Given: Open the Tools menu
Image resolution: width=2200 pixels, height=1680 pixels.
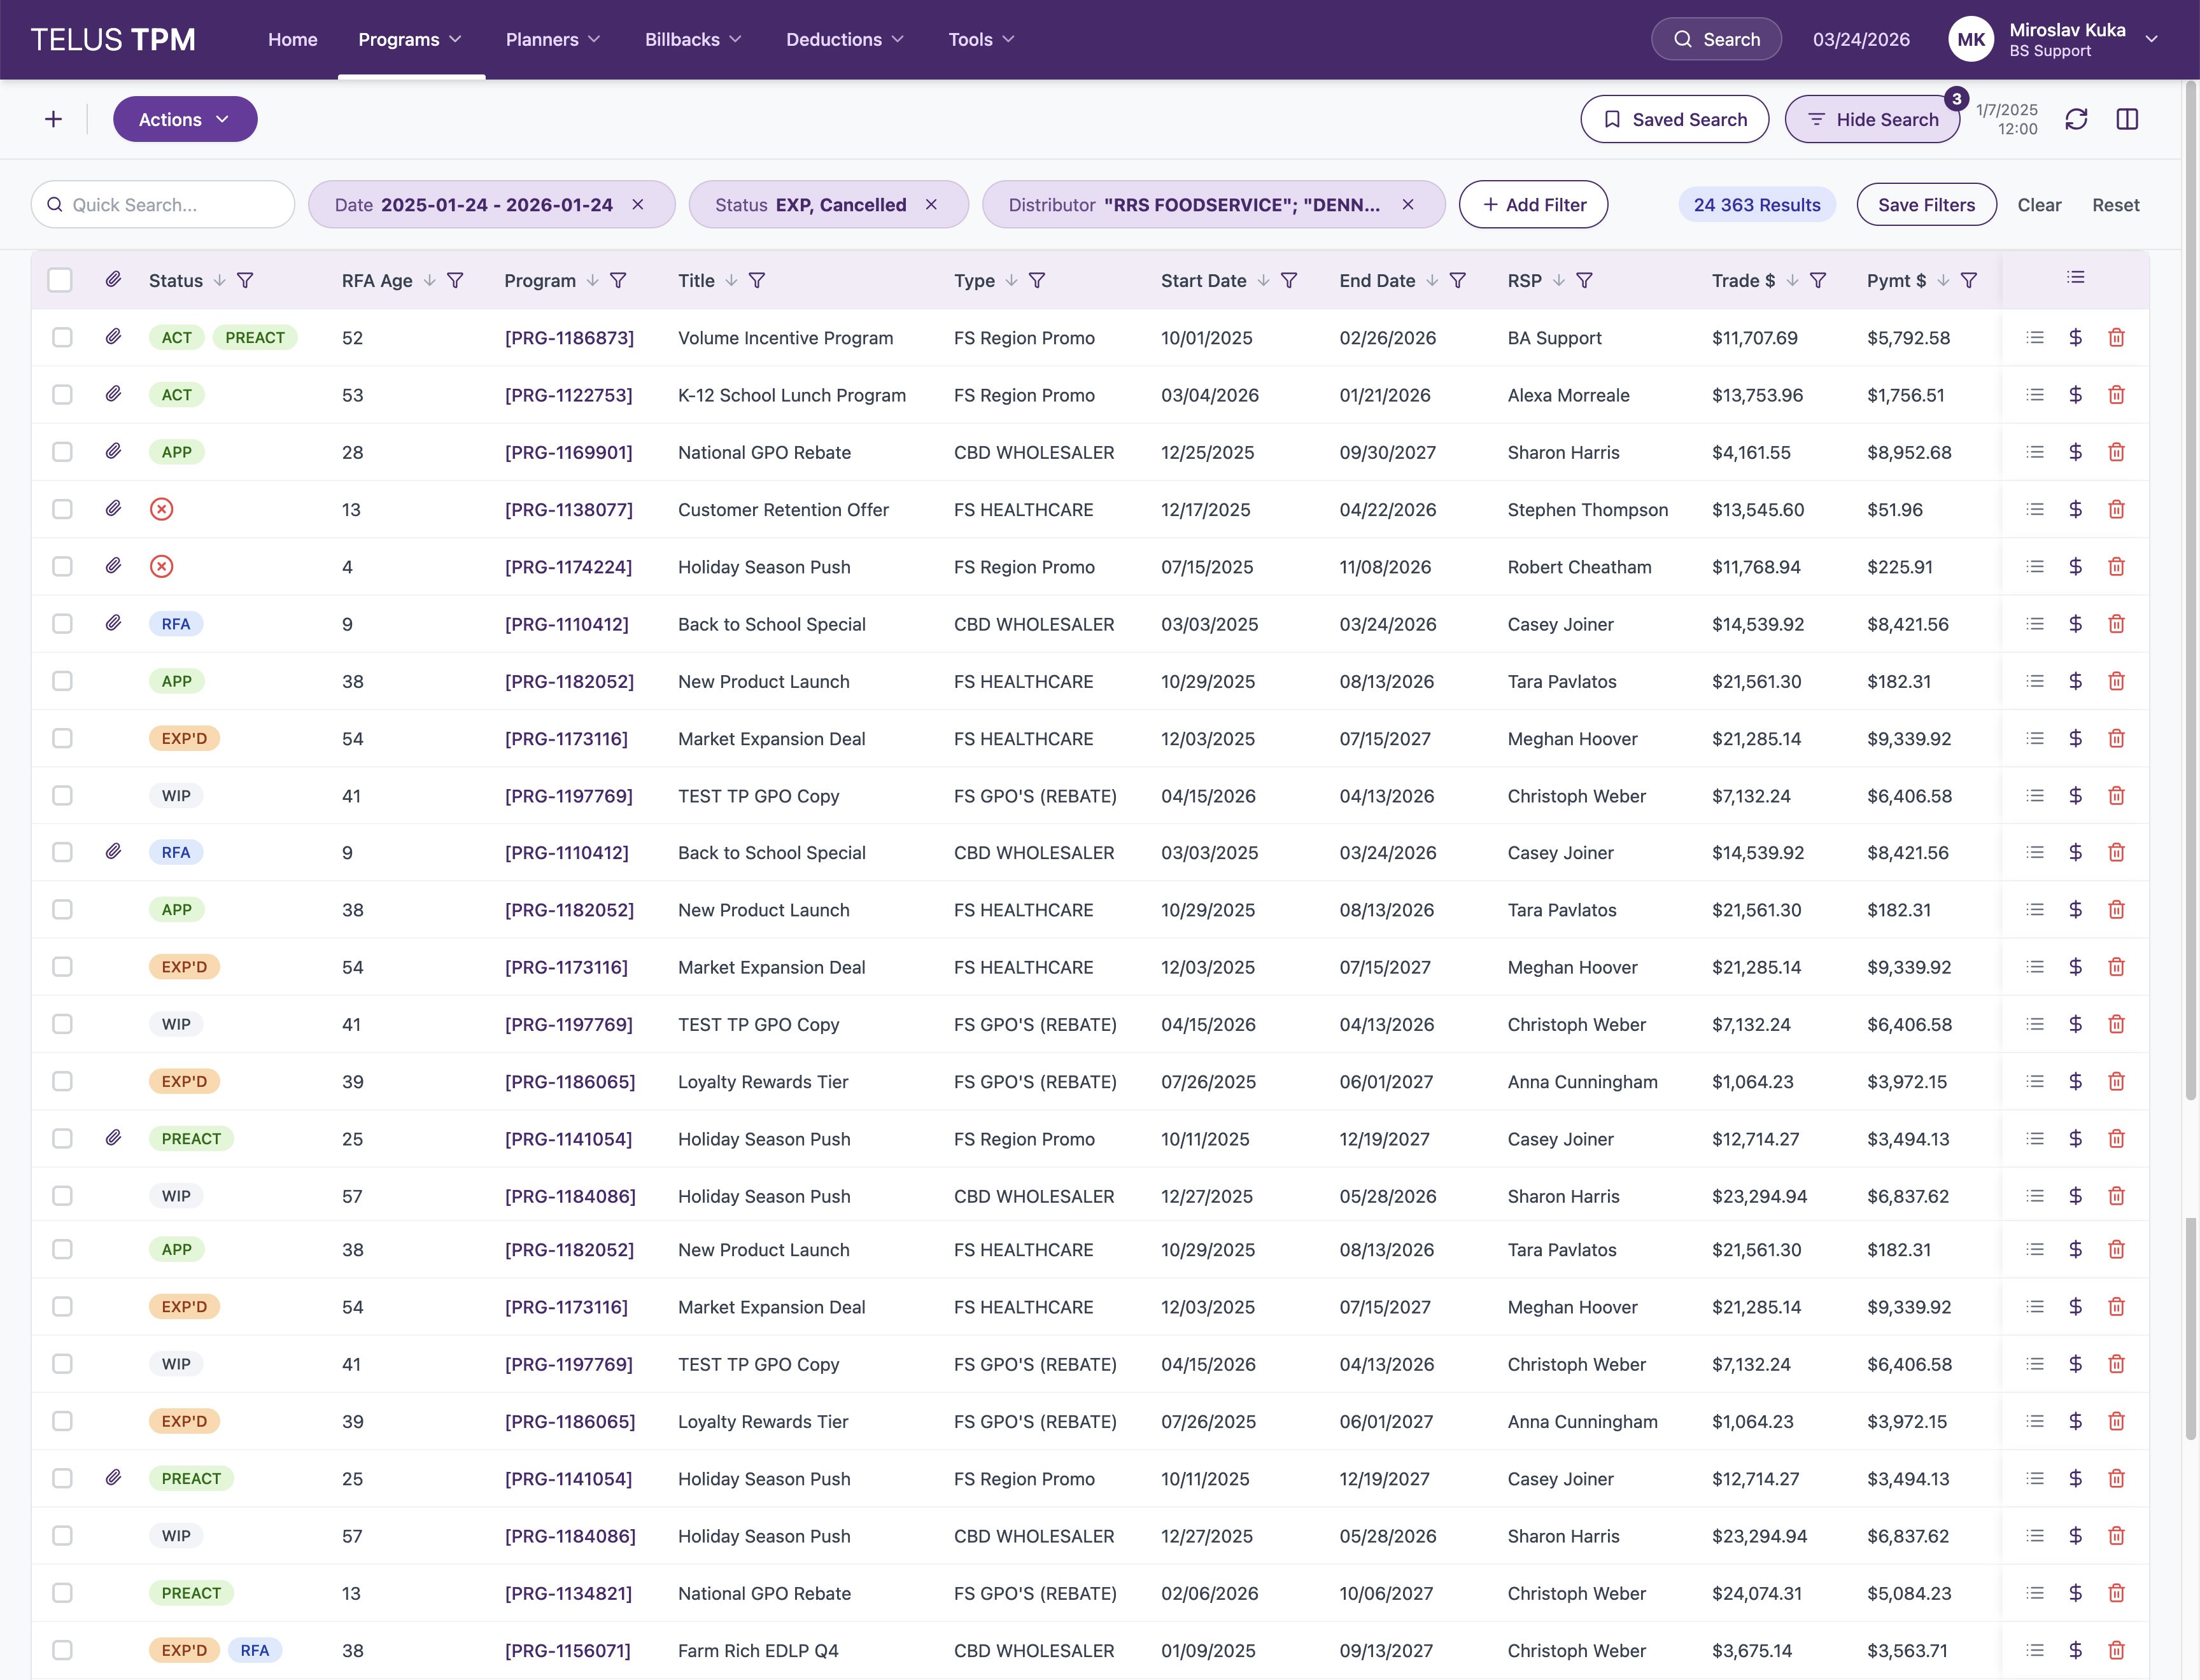Looking at the screenshot, I should coord(980,39).
